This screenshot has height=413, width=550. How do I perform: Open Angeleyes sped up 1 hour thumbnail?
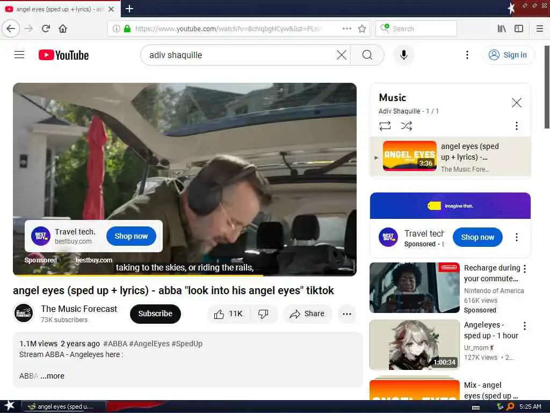point(414,345)
